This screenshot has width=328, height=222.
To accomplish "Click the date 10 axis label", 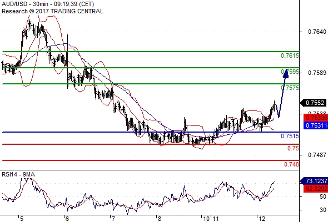I will click(x=206, y=219).
